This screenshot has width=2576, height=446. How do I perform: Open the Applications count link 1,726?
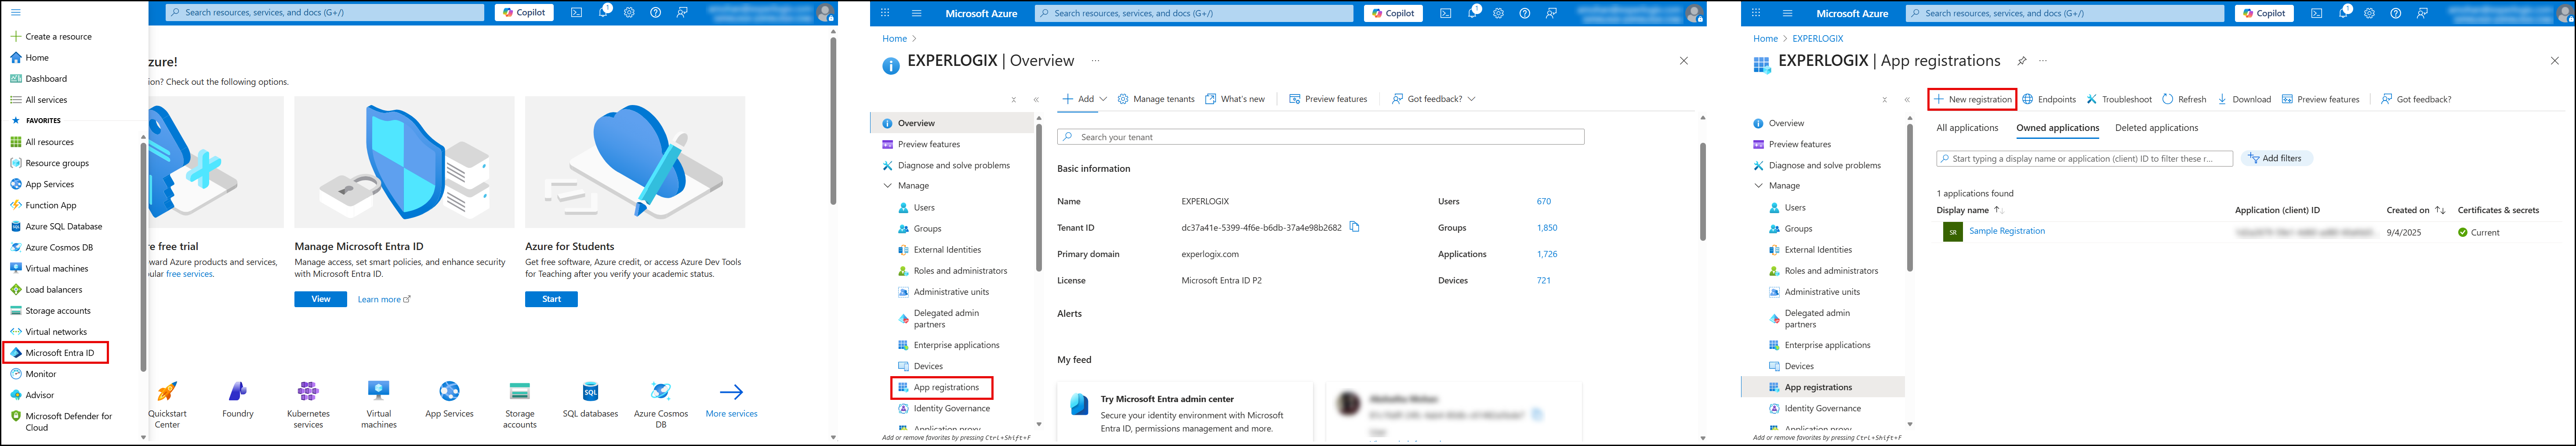click(x=1546, y=254)
